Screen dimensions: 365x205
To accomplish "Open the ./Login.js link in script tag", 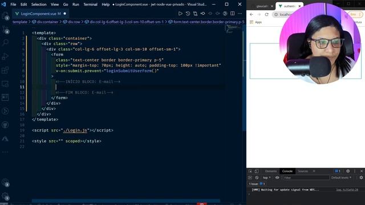I will click(x=75, y=130).
